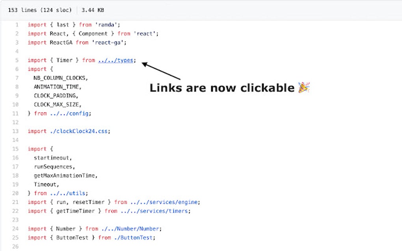Image resolution: width=402 pixels, height=251 pixels.
Task: Click line number 11 in the gutter
Action: point(15,113)
